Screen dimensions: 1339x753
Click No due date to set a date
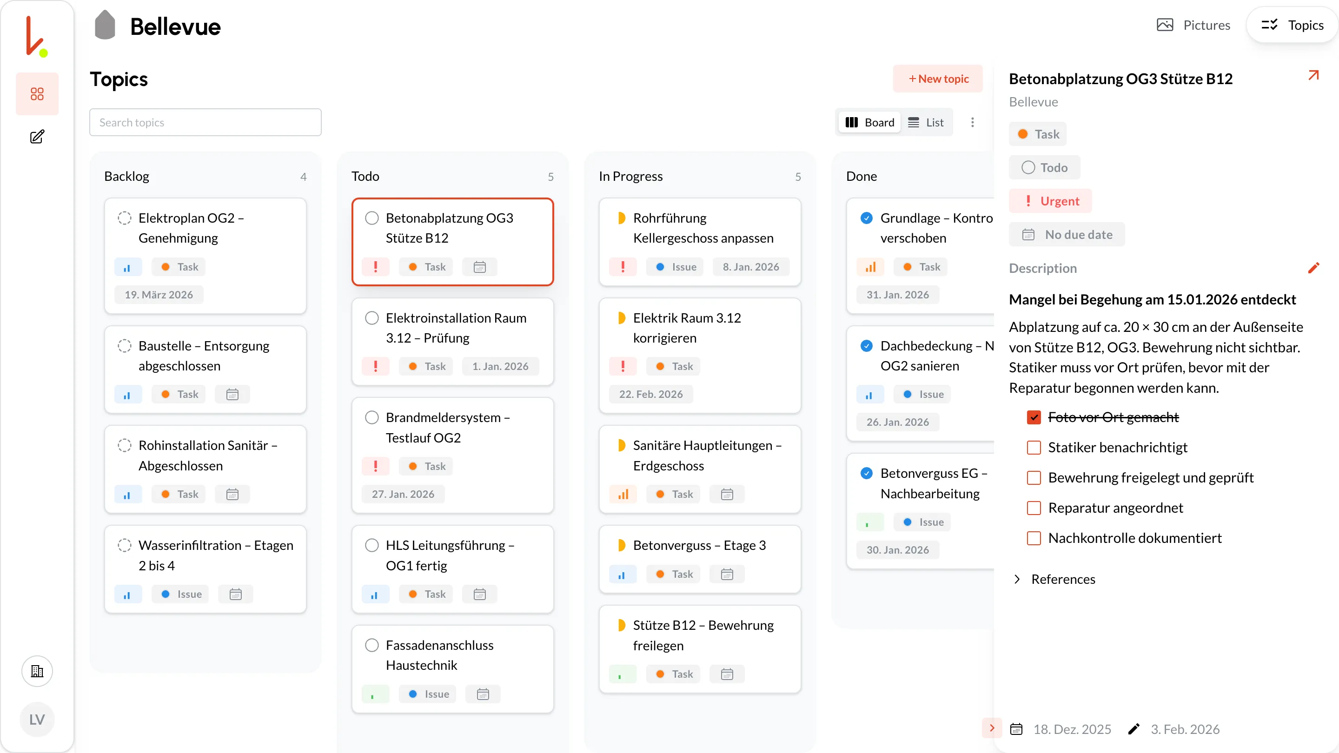tap(1067, 234)
